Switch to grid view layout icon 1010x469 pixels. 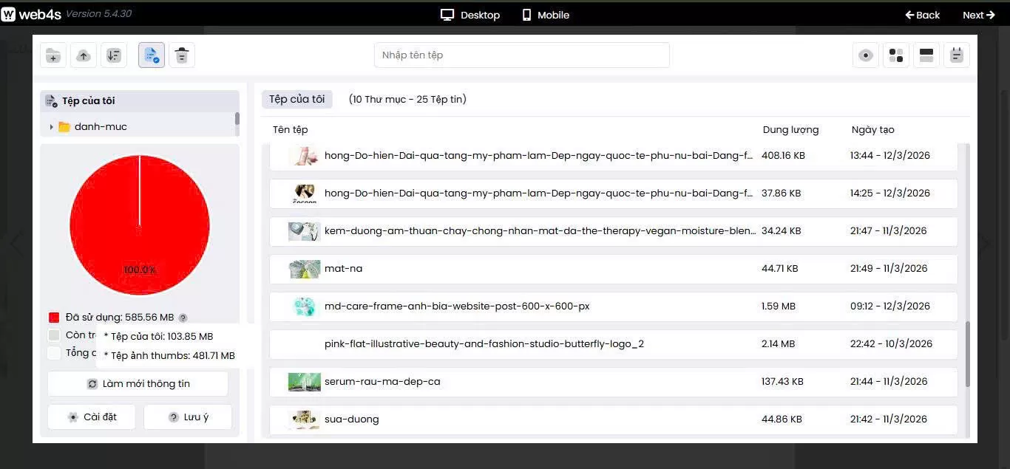coord(896,55)
